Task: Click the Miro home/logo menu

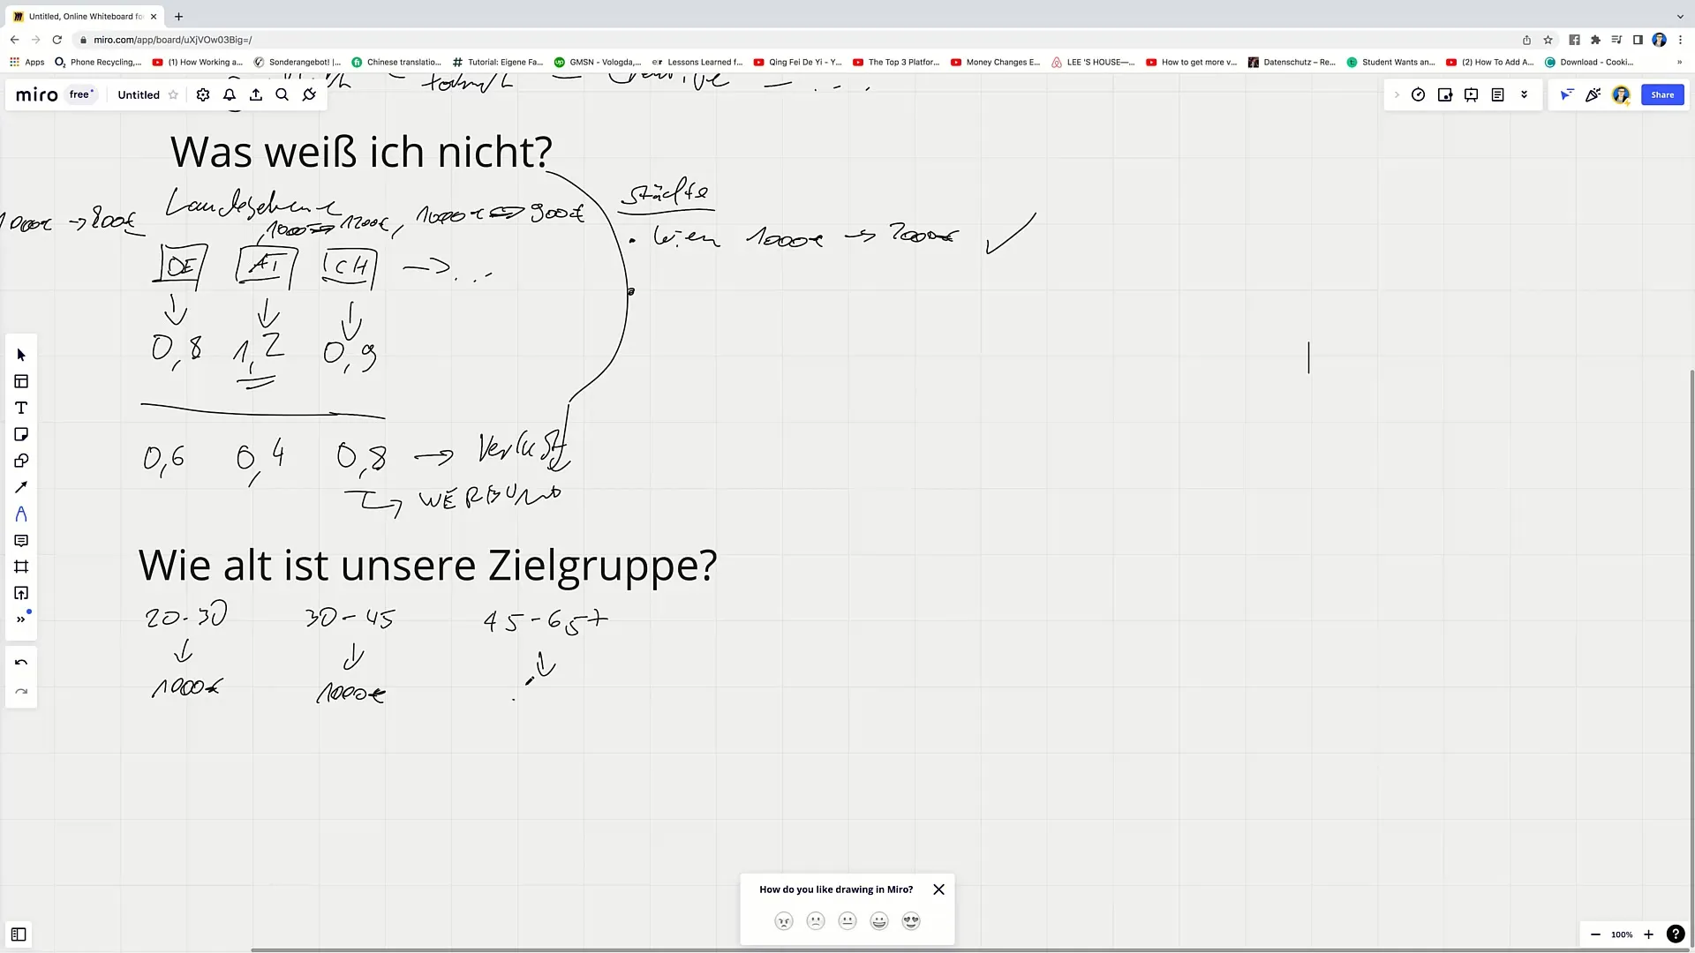Action: (x=35, y=94)
